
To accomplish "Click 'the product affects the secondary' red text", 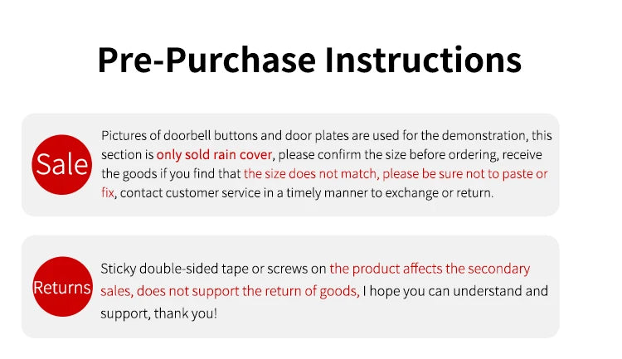I will click(430, 269).
